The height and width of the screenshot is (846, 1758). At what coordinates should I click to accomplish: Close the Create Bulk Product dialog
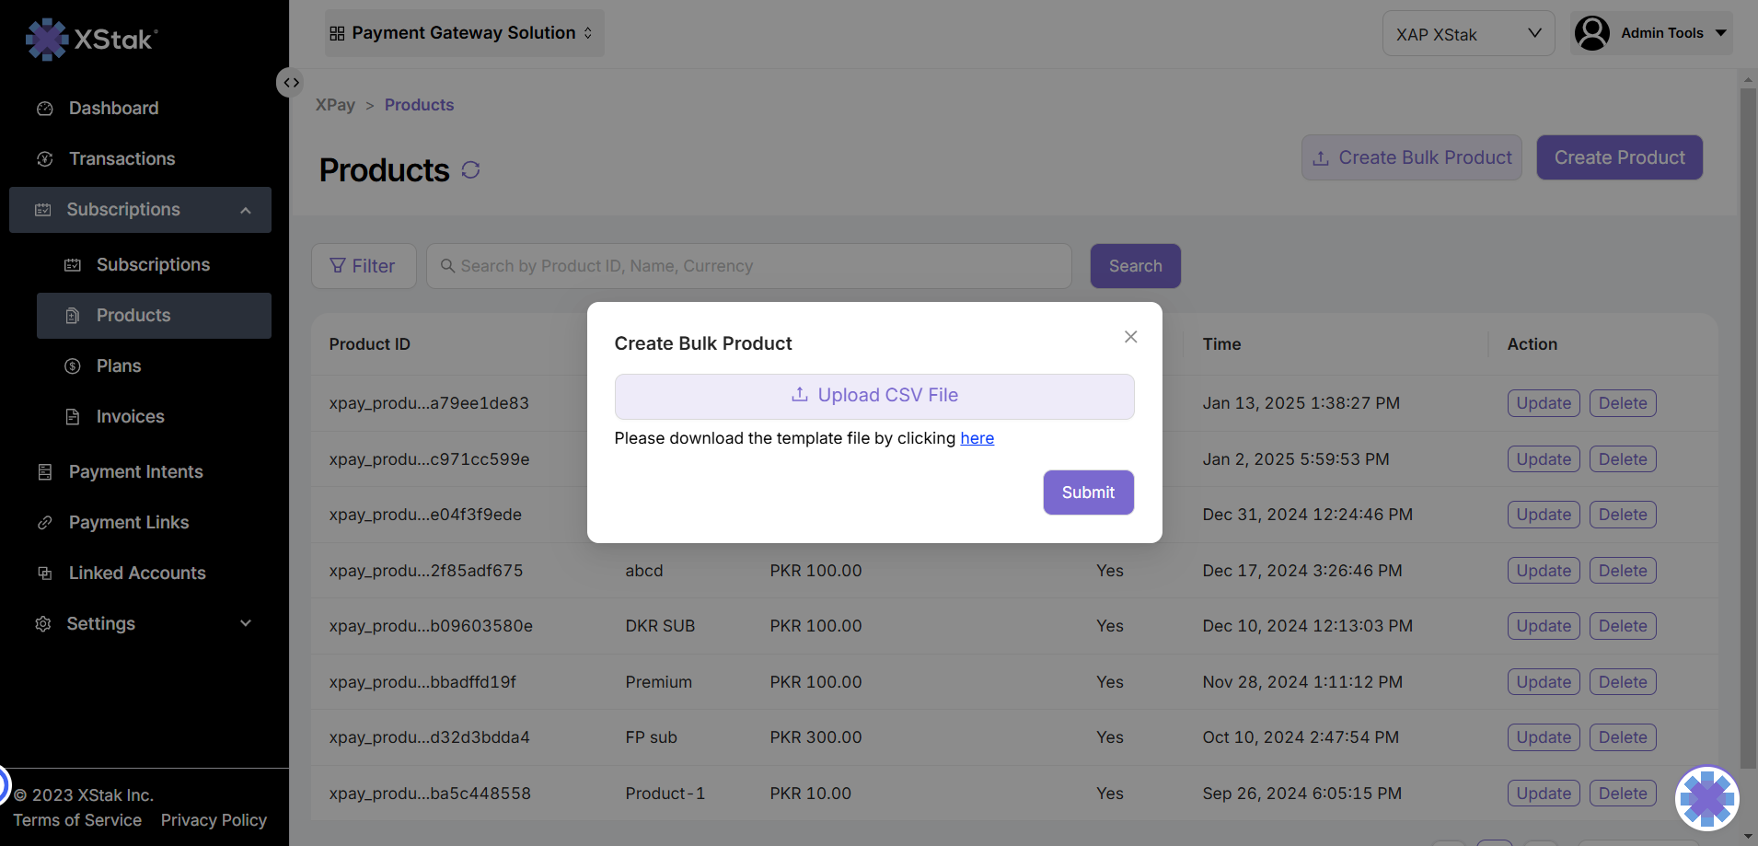coord(1130,337)
